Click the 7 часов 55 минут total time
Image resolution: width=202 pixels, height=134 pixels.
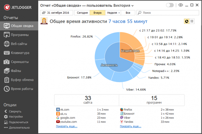coord(128,21)
